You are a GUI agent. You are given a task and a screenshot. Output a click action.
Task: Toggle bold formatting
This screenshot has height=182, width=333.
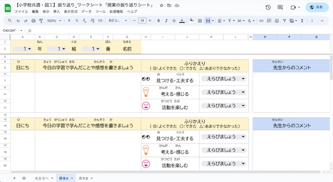(x=158, y=21)
